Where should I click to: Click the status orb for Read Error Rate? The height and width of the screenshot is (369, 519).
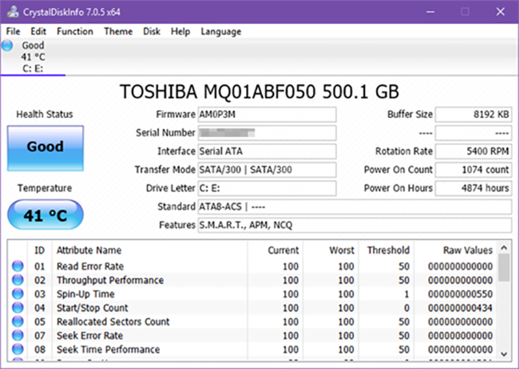tap(18, 266)
